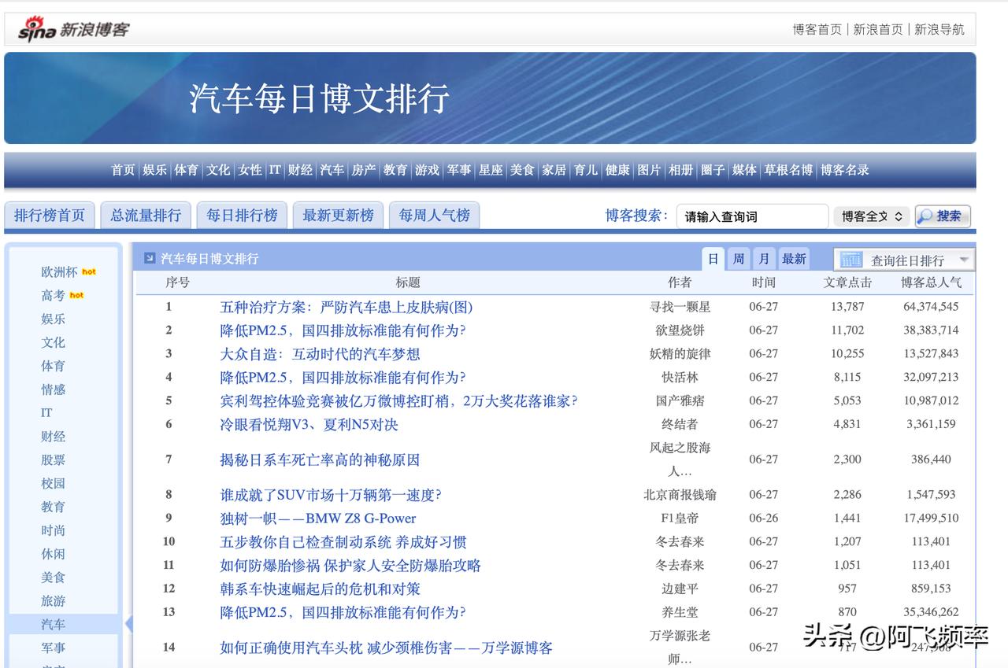Viewport: 1008px width, 668px height.
Task: Click the magnifier 搜索 button
Action: pos(943,216)
